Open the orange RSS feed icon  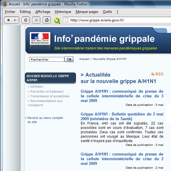[x=153, y=74]
